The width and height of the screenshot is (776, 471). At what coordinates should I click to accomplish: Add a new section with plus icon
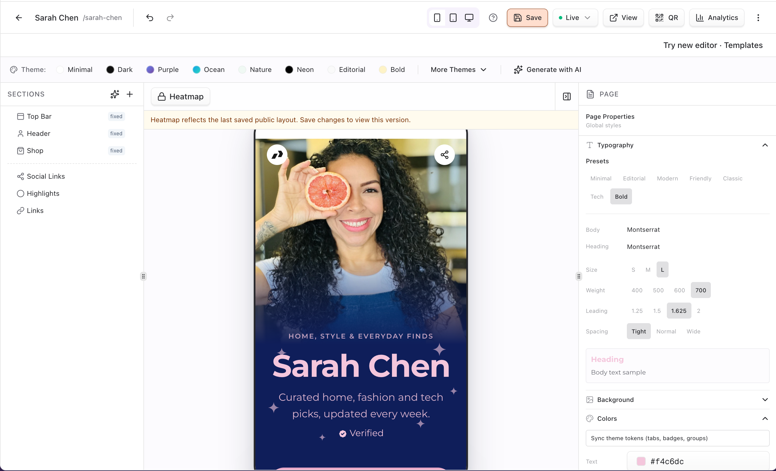[x=129, y=94]
